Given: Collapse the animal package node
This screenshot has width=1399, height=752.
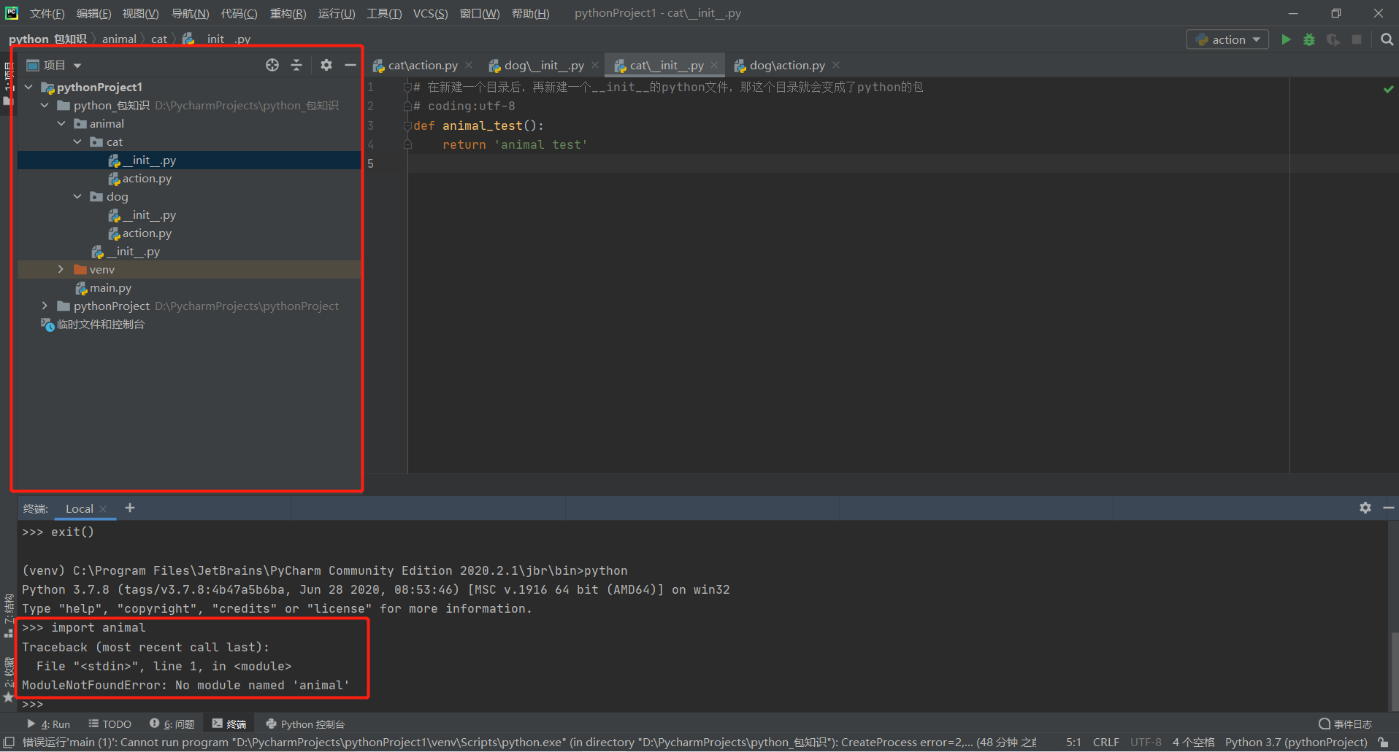Looking at the screenshot, I should [x=61, y=124].
